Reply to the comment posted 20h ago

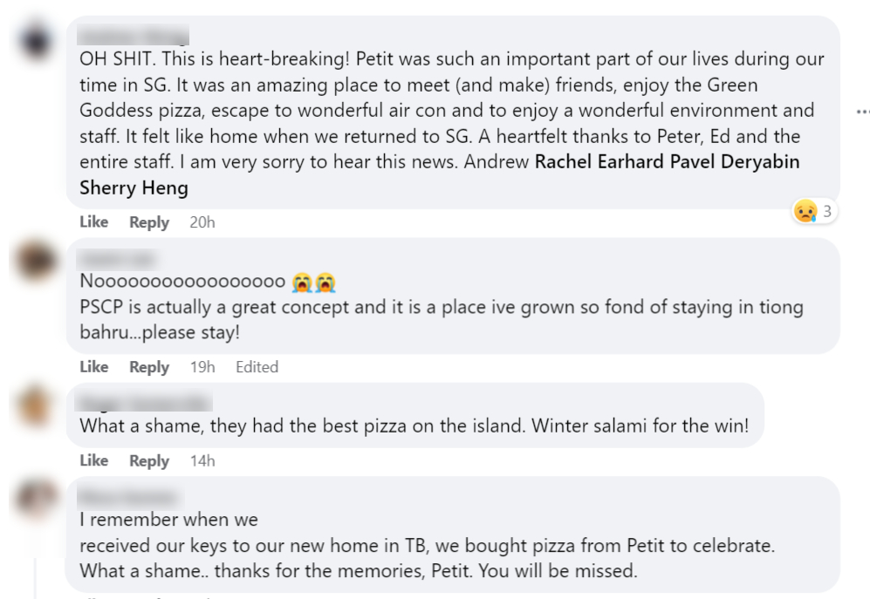[149, 222]
